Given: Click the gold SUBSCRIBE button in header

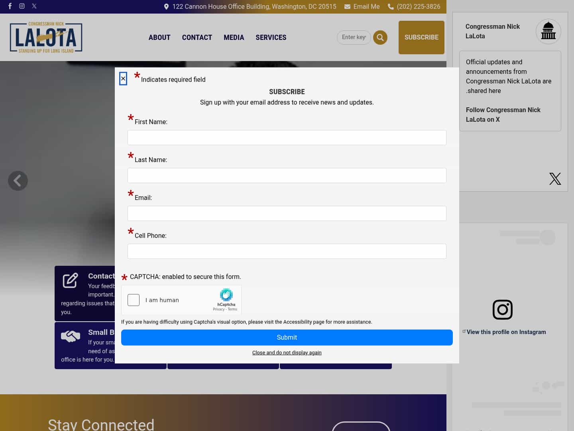Looking at the screenshot, I should 421,38.
